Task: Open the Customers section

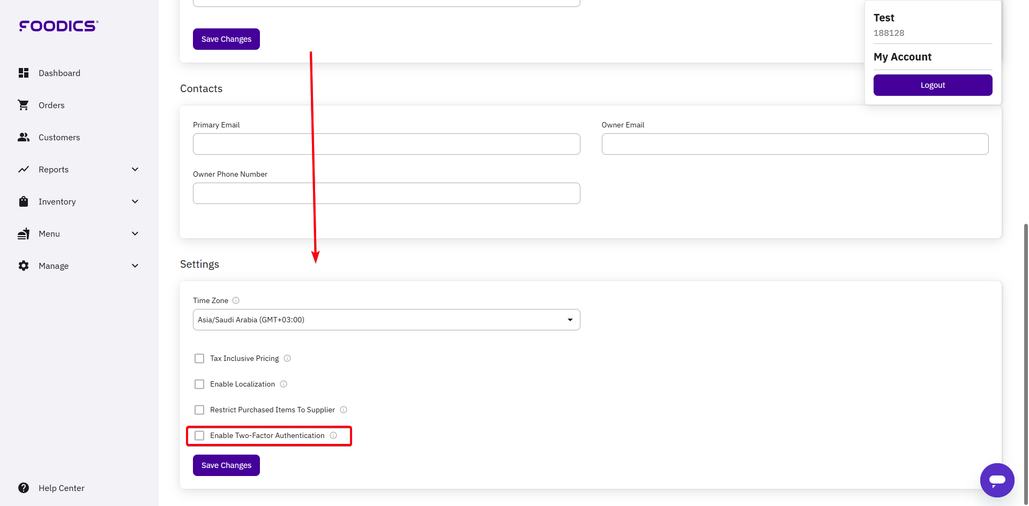Action: 58,137
